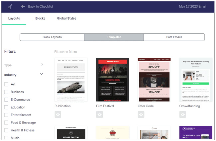
Task: Click the Industry filter label
Action: tap(10, 75)
